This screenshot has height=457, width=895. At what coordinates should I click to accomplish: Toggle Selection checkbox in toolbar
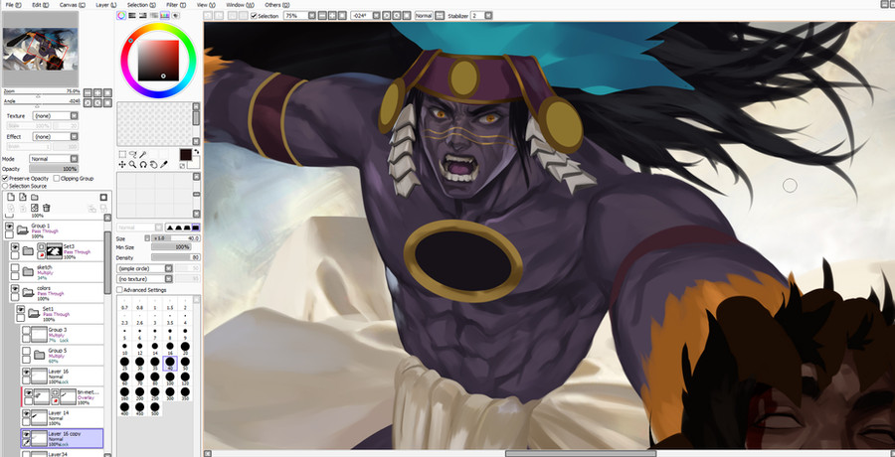(254, 16)
